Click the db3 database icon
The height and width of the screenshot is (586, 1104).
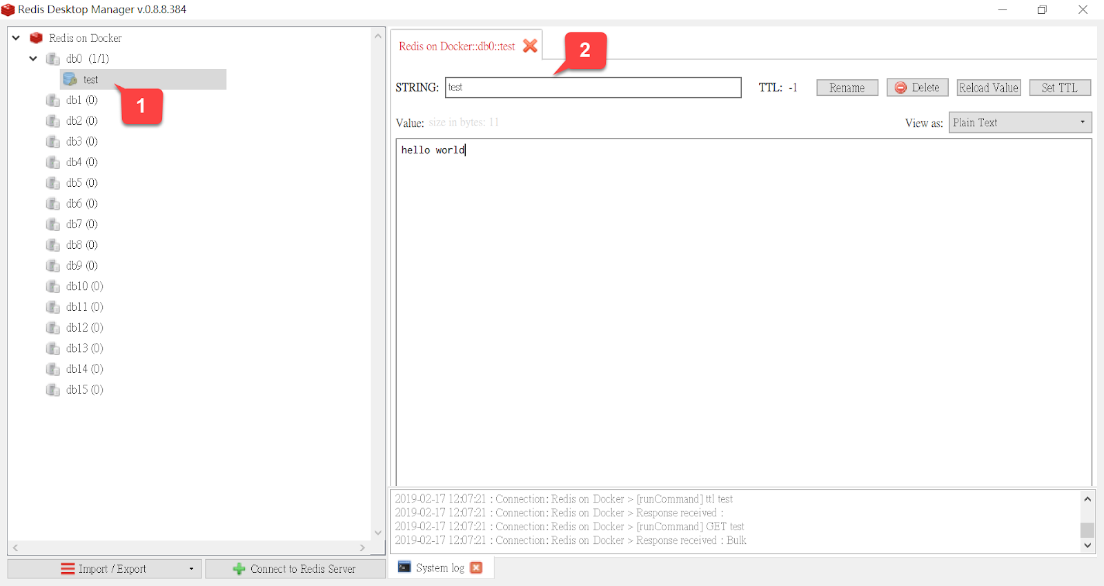(x=53, y=141)
